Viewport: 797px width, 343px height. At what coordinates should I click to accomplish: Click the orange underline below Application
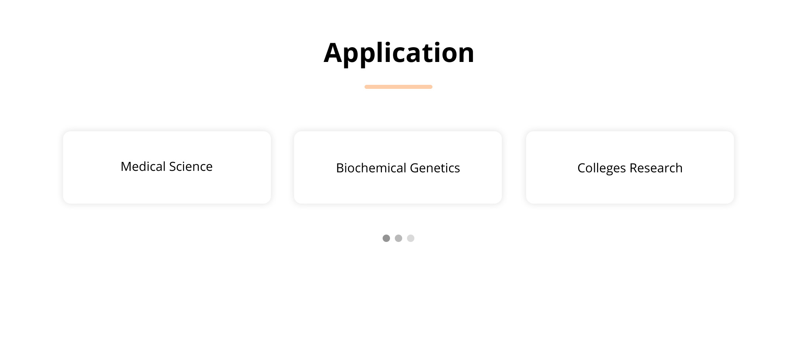(398, 87)
